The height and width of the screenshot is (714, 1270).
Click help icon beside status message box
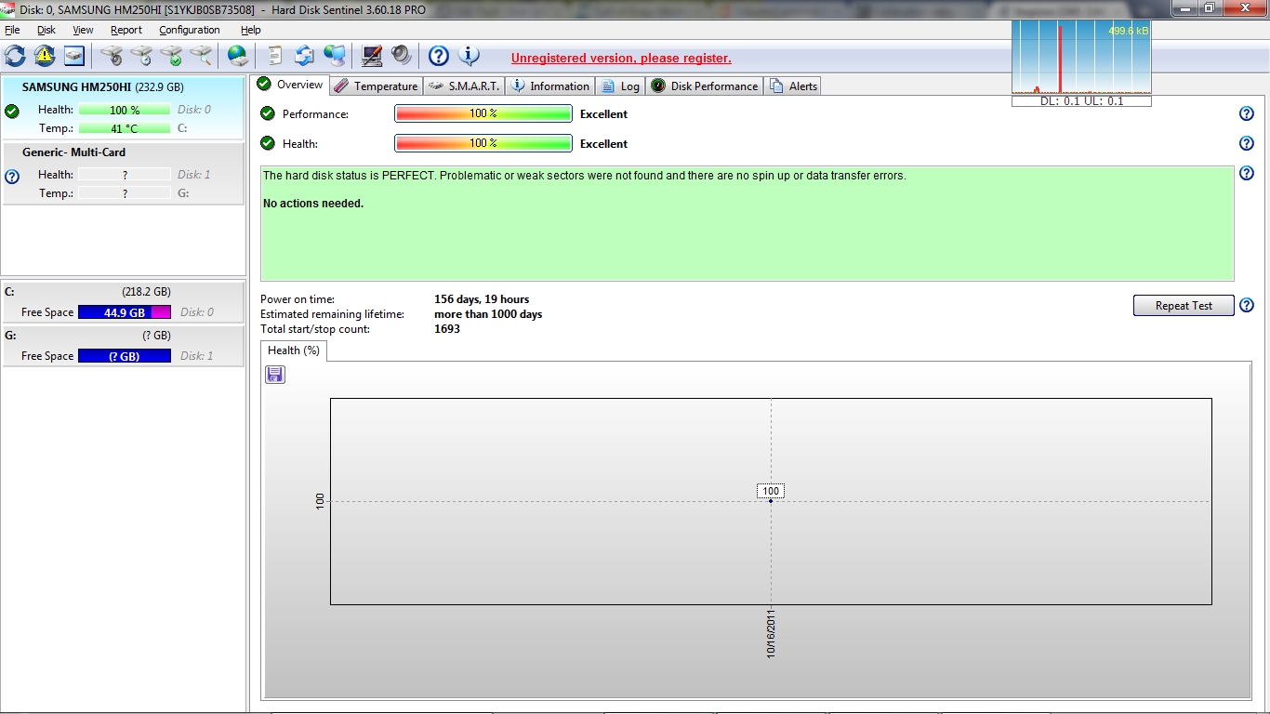point(1247,173)
